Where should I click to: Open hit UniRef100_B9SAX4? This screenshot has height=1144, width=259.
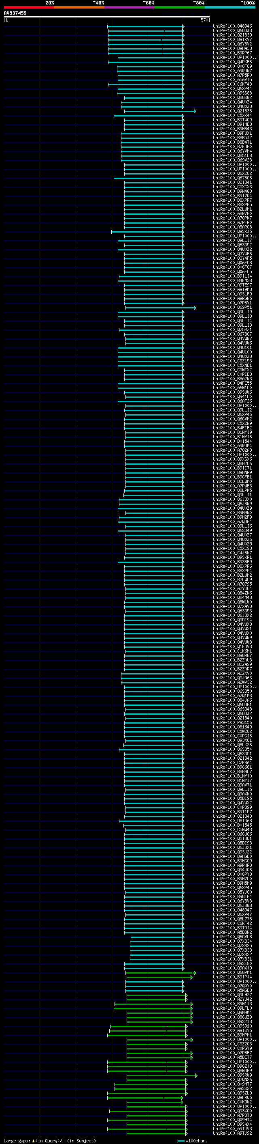click(x=232, y=1124)
